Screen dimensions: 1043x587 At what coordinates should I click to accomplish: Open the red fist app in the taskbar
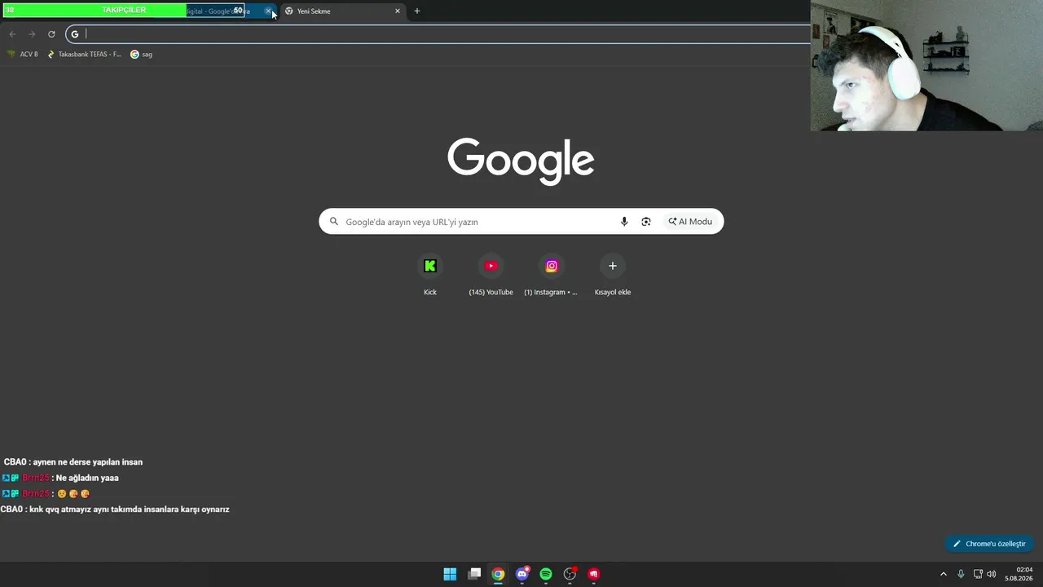pos(594,574)
